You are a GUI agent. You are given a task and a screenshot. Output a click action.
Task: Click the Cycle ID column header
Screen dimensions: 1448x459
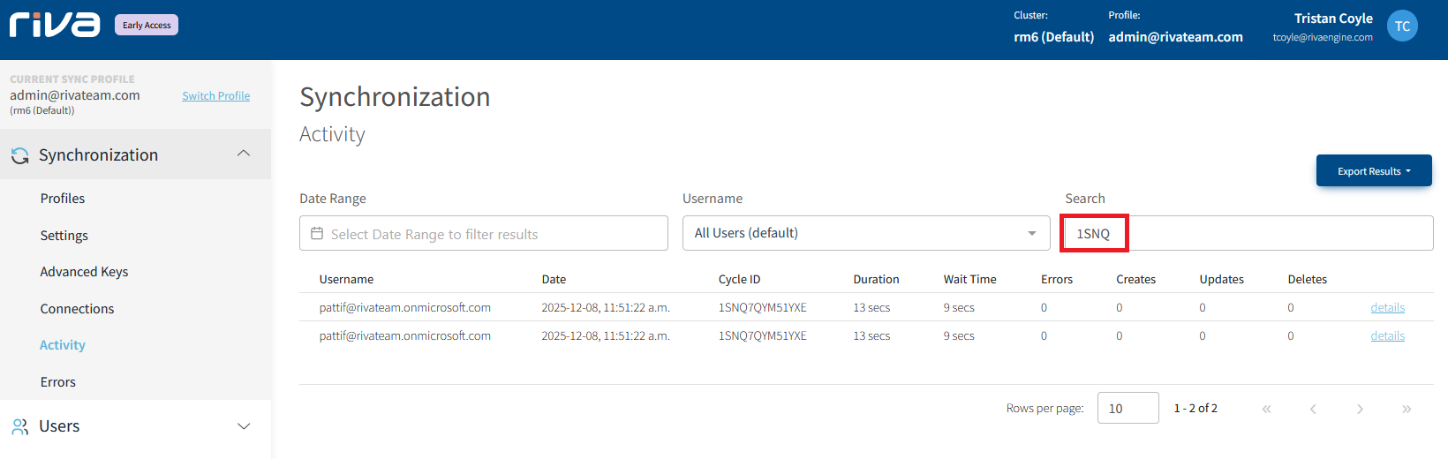coord(740,280)
